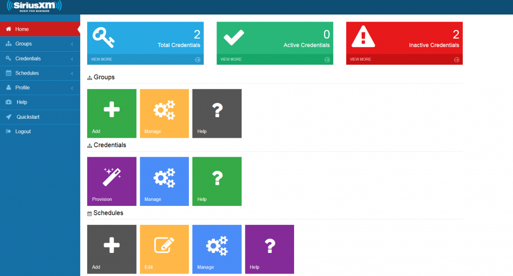Click View More under Active Credentials
This screenshot has height=276, width=513.
(231, 59)
